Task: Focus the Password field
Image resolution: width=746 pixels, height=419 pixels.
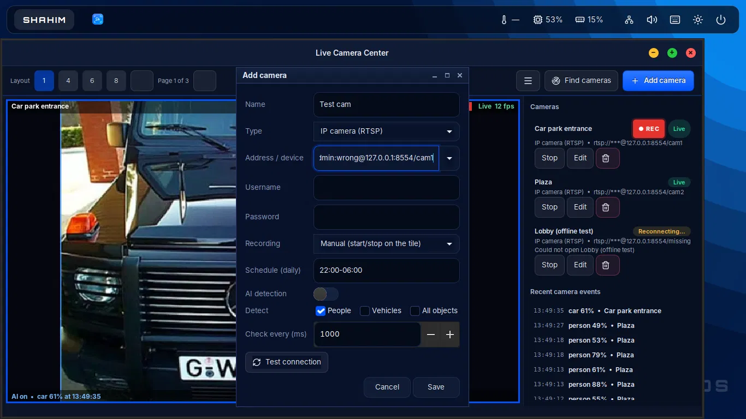Action: pyautogui.click(x=387, y=217)
